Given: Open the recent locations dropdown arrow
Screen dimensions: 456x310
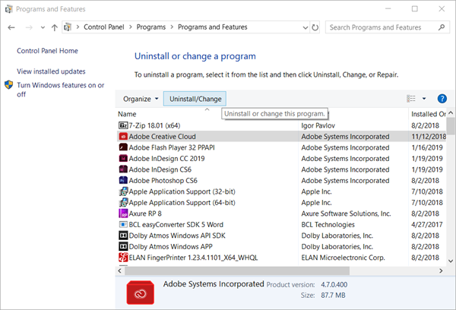Looking at the screenshot, I should point(43,27).
